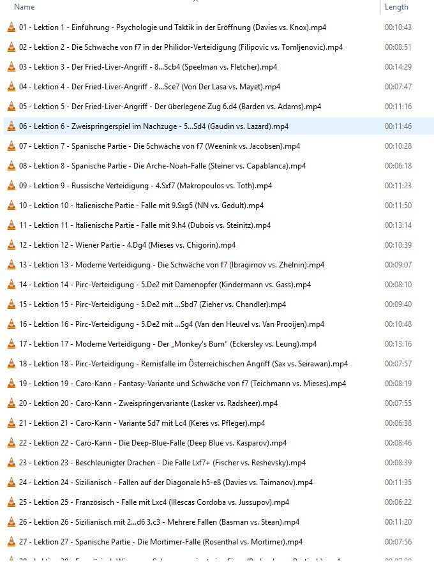Screen dimensions: 434x570
Task: Select file name Lektion 14 5.De2 mit Damenopfer.mp4
Action: click(x=165, y=285)
